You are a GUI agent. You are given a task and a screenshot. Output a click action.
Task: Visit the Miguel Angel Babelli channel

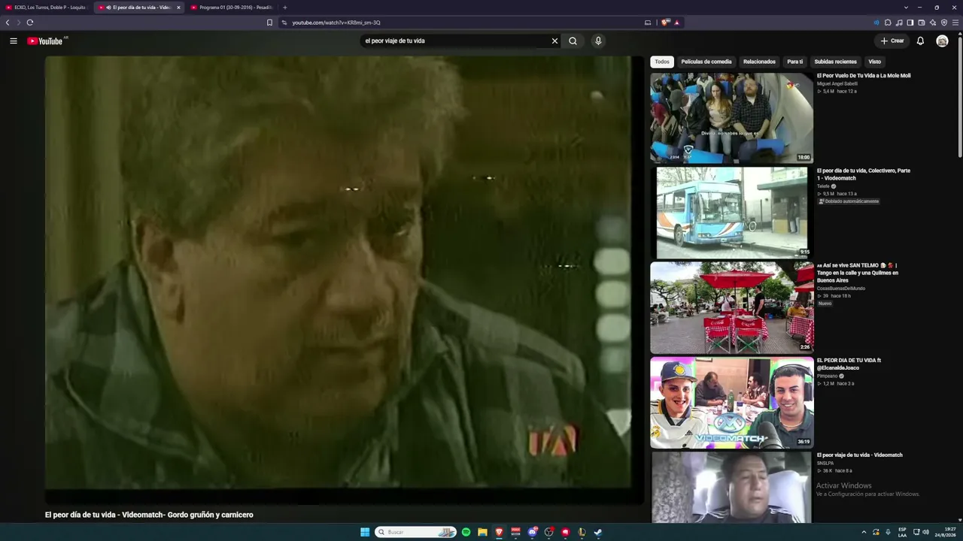837,84
